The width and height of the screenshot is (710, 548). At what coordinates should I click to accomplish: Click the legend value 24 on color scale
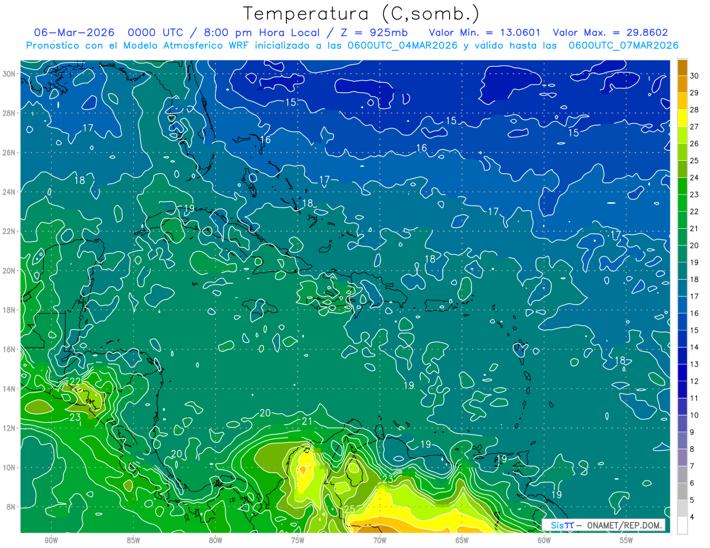(x=695, y=177)
